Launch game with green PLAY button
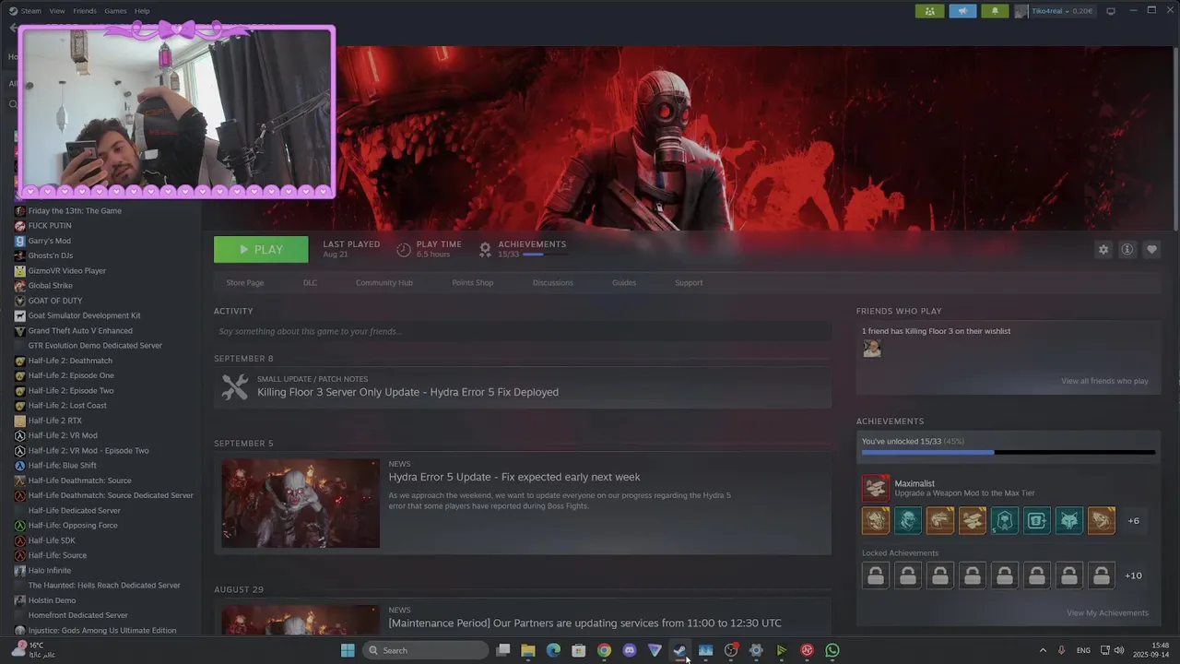This screenshot has height=664, width=1180. 261,250
